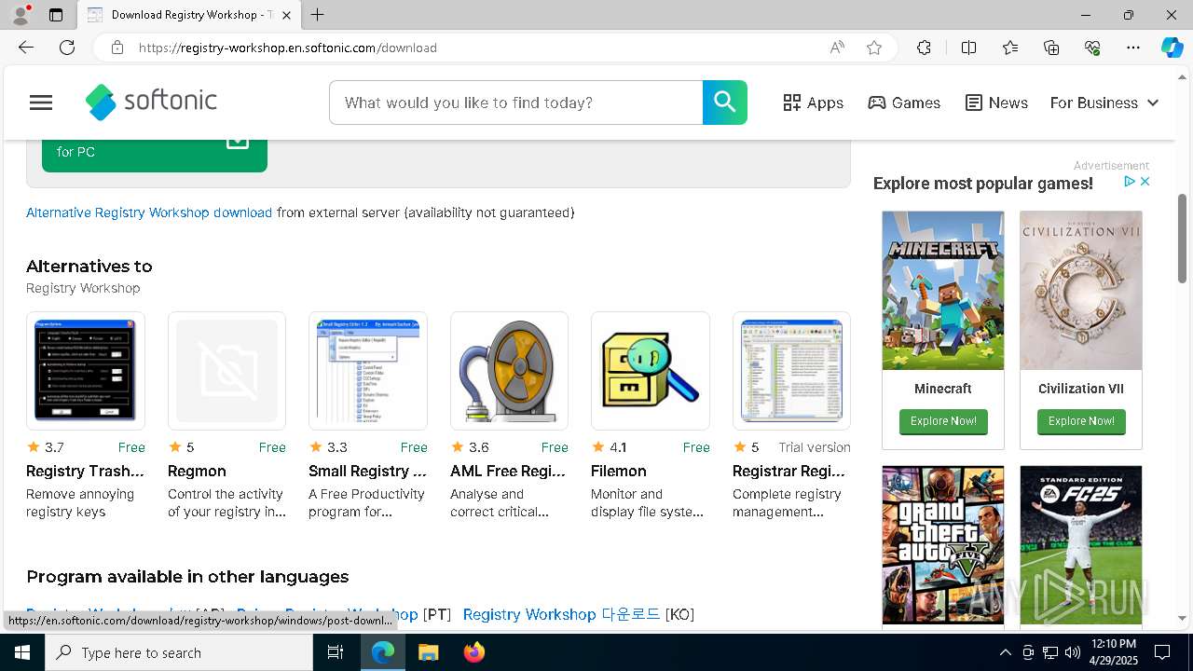
Task: Open Firefox on taskbar
Action: click(x=473, y=652)
